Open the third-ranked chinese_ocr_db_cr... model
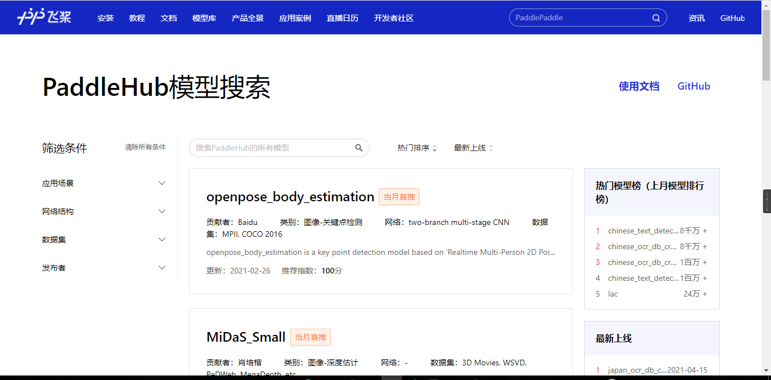The width and height of the screenshot is (771, 380). pyautogui.click(x=642, y=262)
